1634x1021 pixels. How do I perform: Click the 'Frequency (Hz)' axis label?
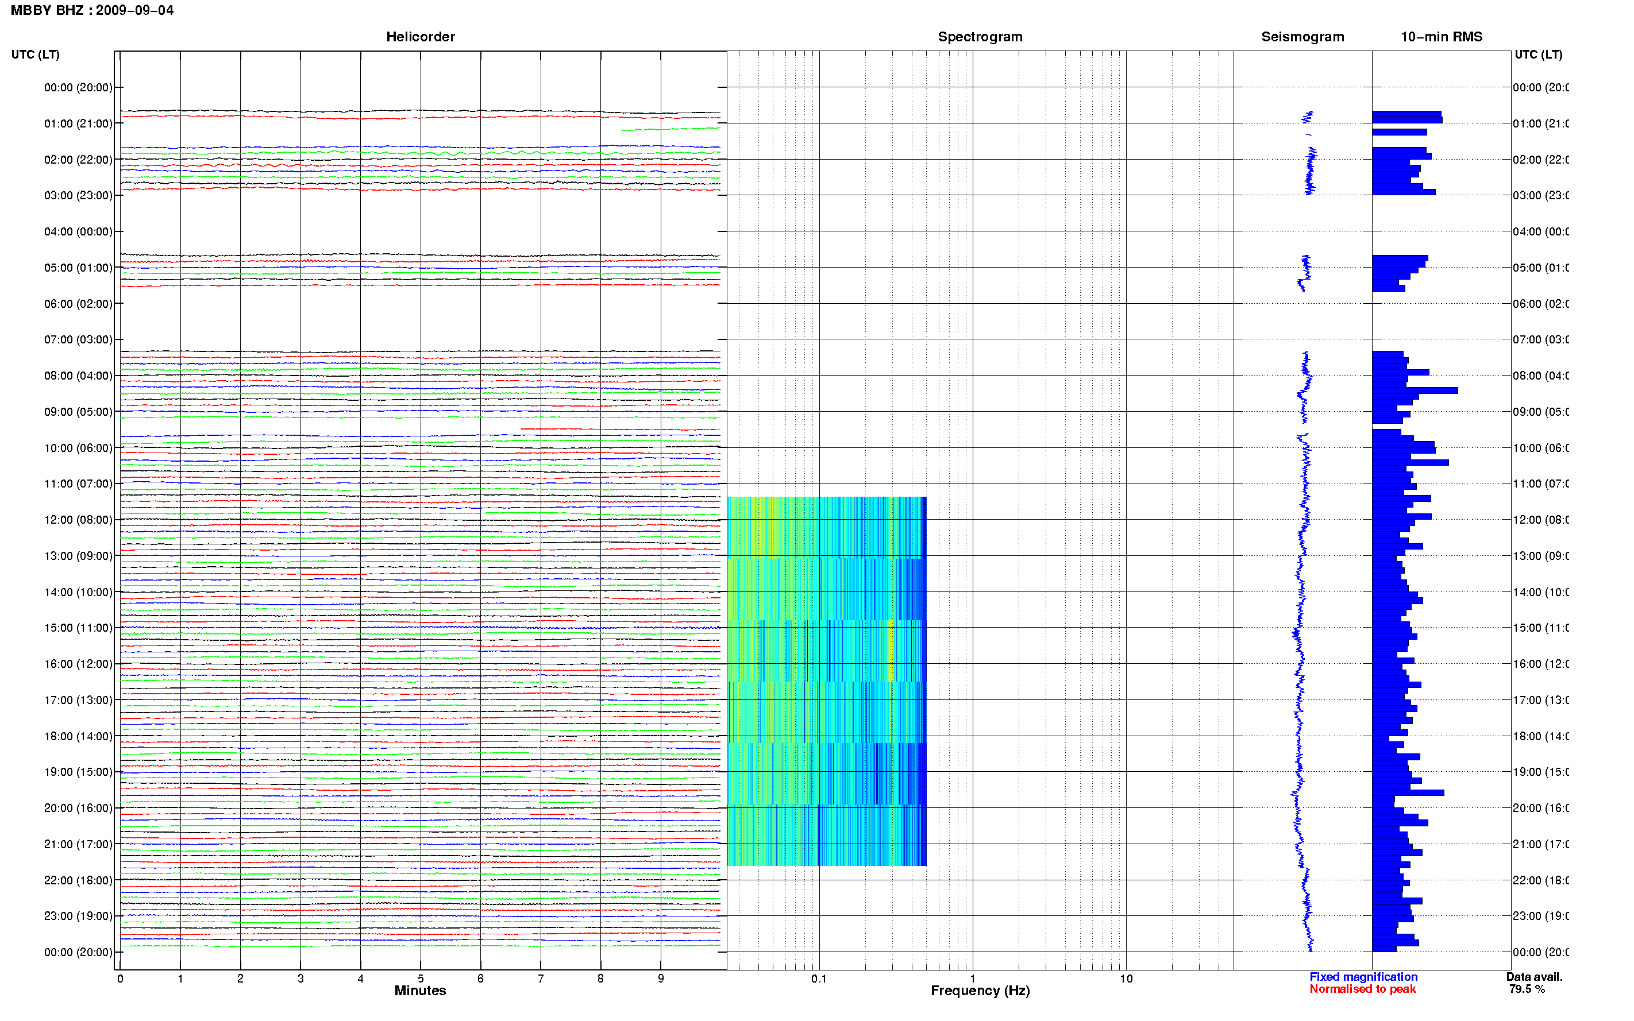click(980, 991)
